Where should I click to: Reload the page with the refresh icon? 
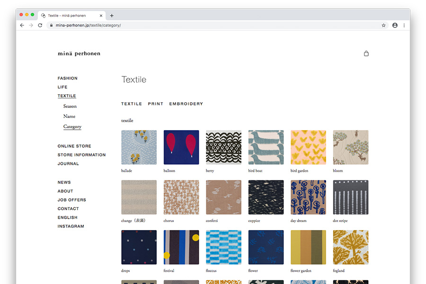(x=40, y=25)
